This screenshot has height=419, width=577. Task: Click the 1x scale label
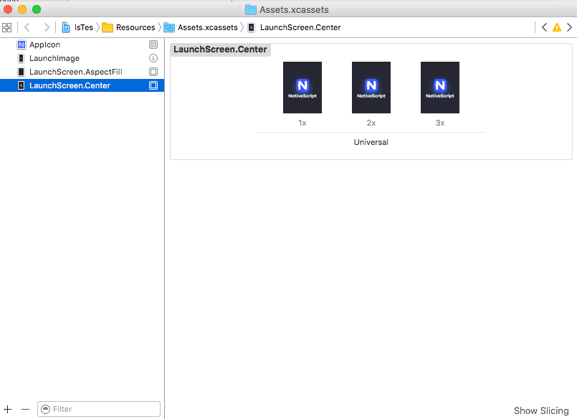pyautogui.click(x=302, y=123)
